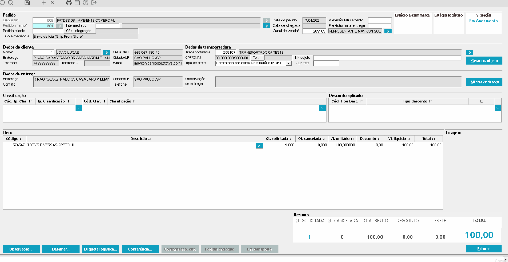The height and width of the screenshot is (262, 508).
Task: Click the save diskette toolbar icon
Action: (27, 3)
